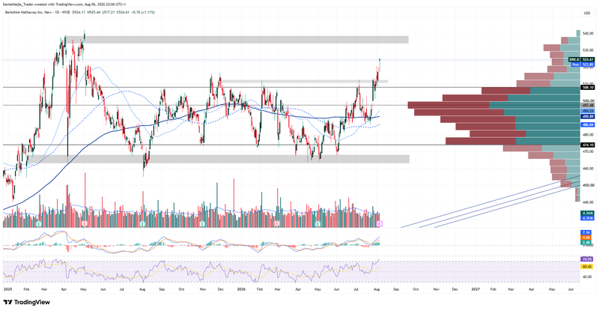Screen dimensions: 599x311
Task: Click the 74.55 RSI value label
Action: point(587,259)
